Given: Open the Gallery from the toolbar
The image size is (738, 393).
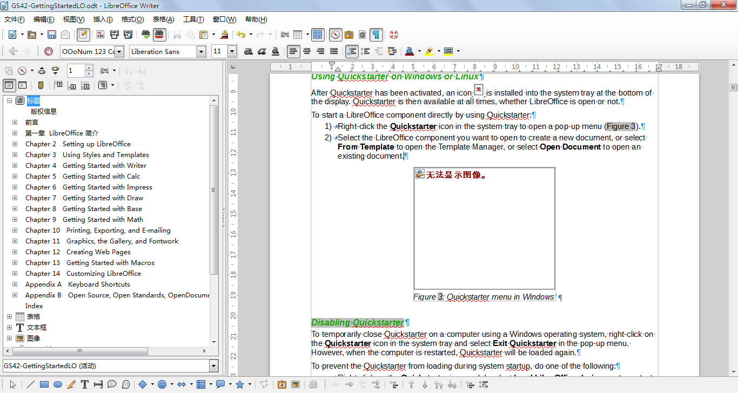Looking at the screenshot, I should tap(349, 35).
